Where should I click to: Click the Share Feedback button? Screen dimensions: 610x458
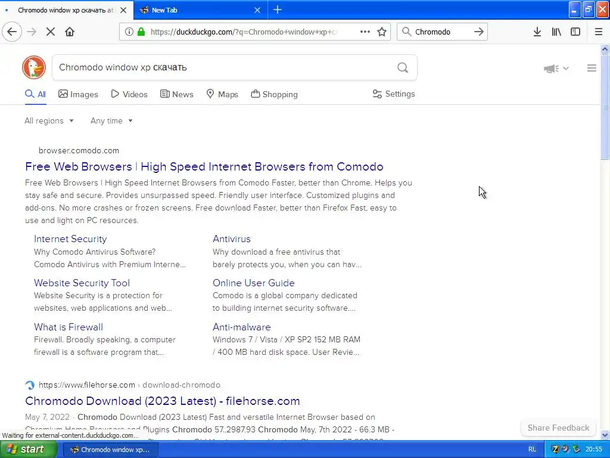(x=558, y=428)
